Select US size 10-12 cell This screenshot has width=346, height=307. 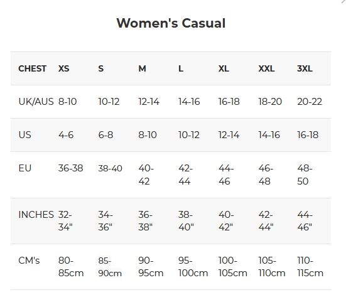click(x=189, y=135)
